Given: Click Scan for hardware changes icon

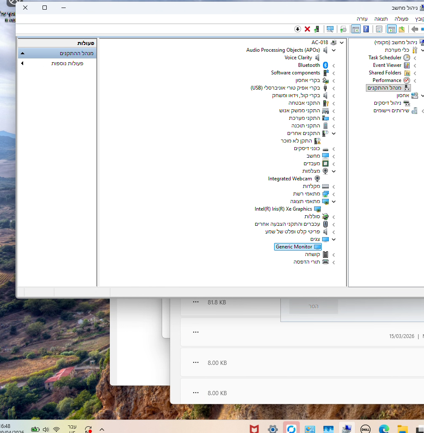Looking at the screenshot, I should coord(330,29).
